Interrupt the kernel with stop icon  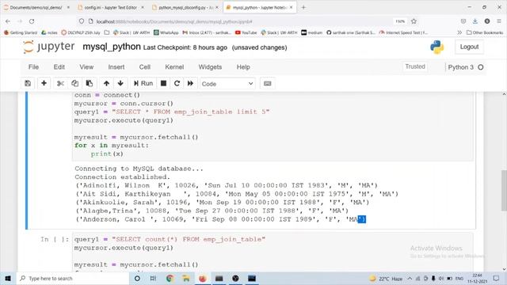point(164,83)
